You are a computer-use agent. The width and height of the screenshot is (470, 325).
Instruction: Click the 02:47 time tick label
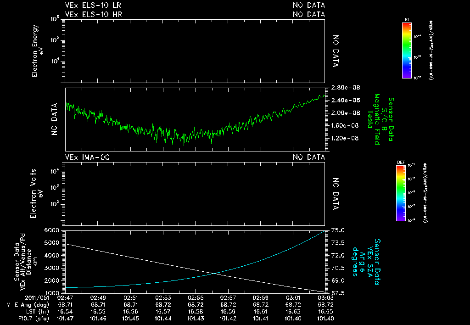pos(65,298)
